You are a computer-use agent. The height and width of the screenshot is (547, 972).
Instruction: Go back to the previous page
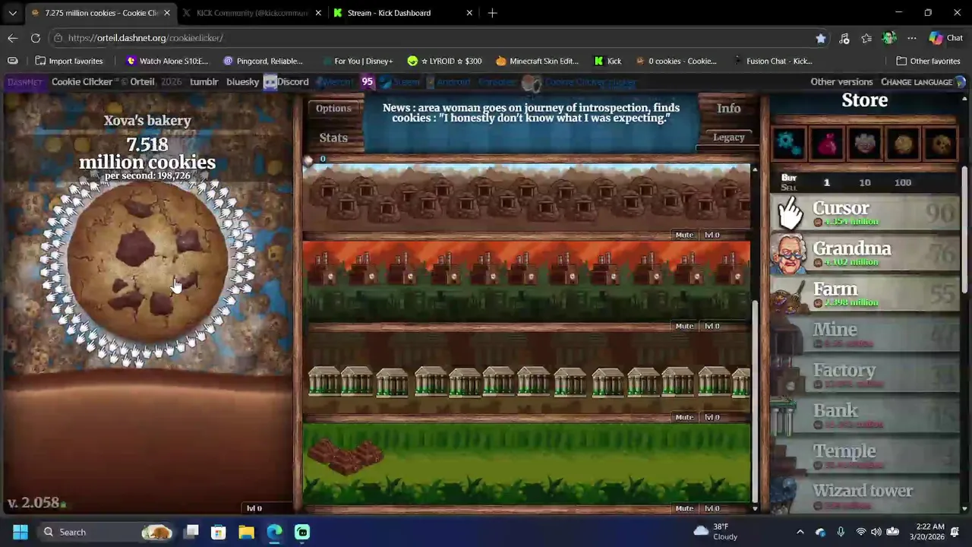13,38
